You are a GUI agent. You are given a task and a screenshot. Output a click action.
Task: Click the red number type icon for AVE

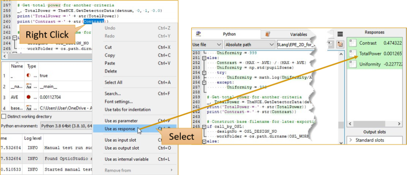point(29,97)
